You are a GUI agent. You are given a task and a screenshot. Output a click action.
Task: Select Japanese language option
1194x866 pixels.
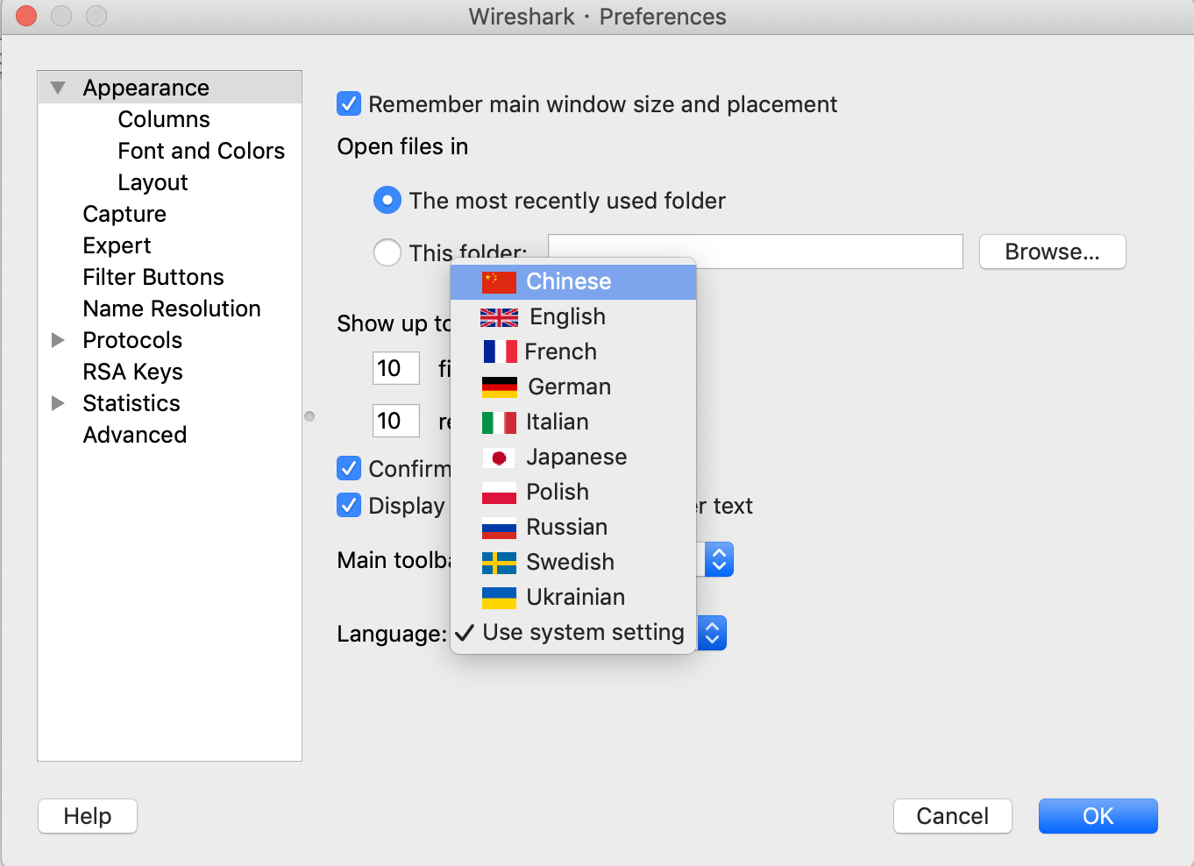click(573, 458)
